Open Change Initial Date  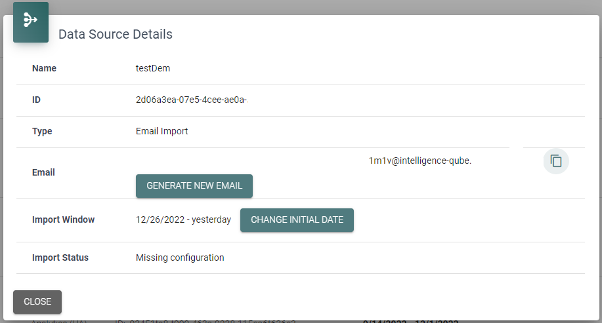pos(297,220)
